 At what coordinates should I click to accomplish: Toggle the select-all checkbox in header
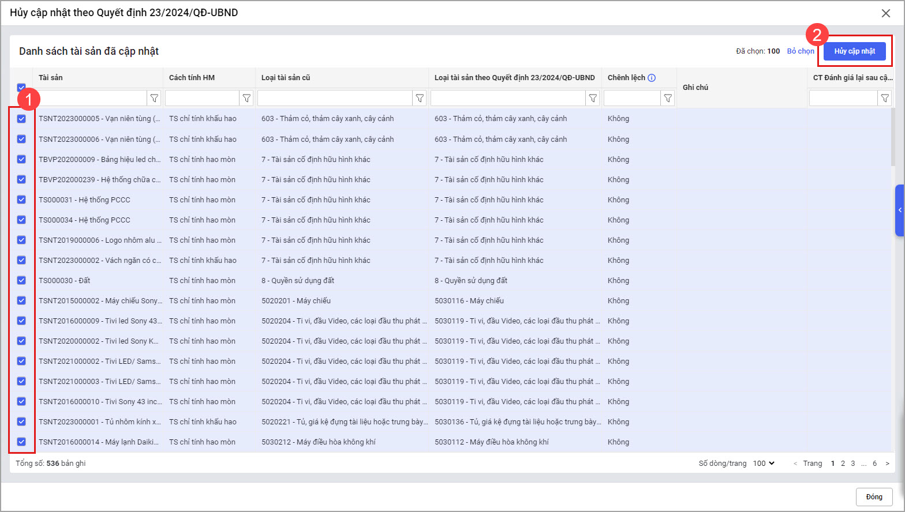(21, 87)
